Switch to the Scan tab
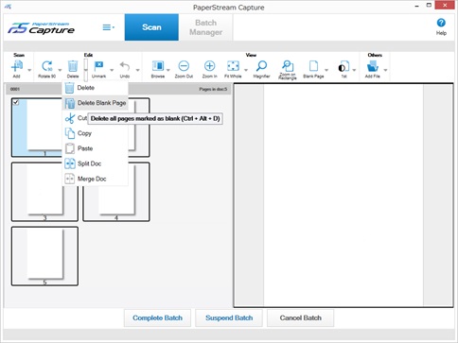This screenshot has width=458, height=343. 151,27
